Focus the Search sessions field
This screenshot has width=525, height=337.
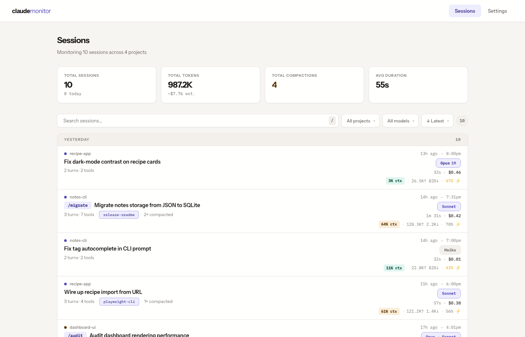pos(198,121)
